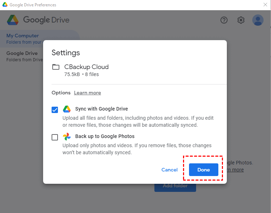The image size is (271, 213).
Task: Switch to the My Computer tab
Action: (x=23, y=36)
